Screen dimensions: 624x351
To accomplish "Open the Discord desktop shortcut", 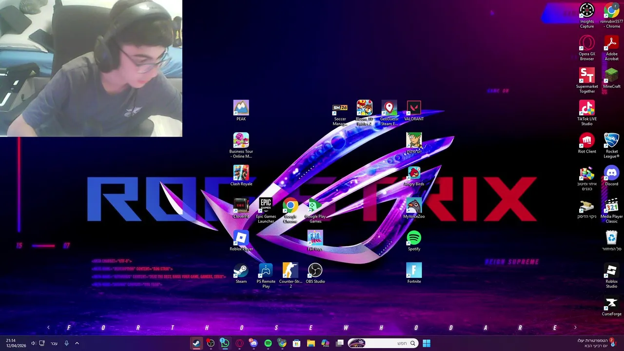I will (611, 175).
